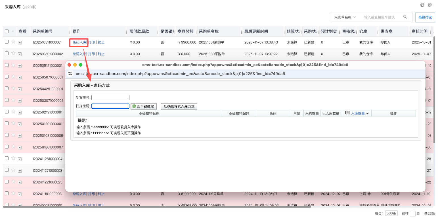The image size is (438, 219).
Task: Check the box for order I202505071000001
Action: [7, 77]
